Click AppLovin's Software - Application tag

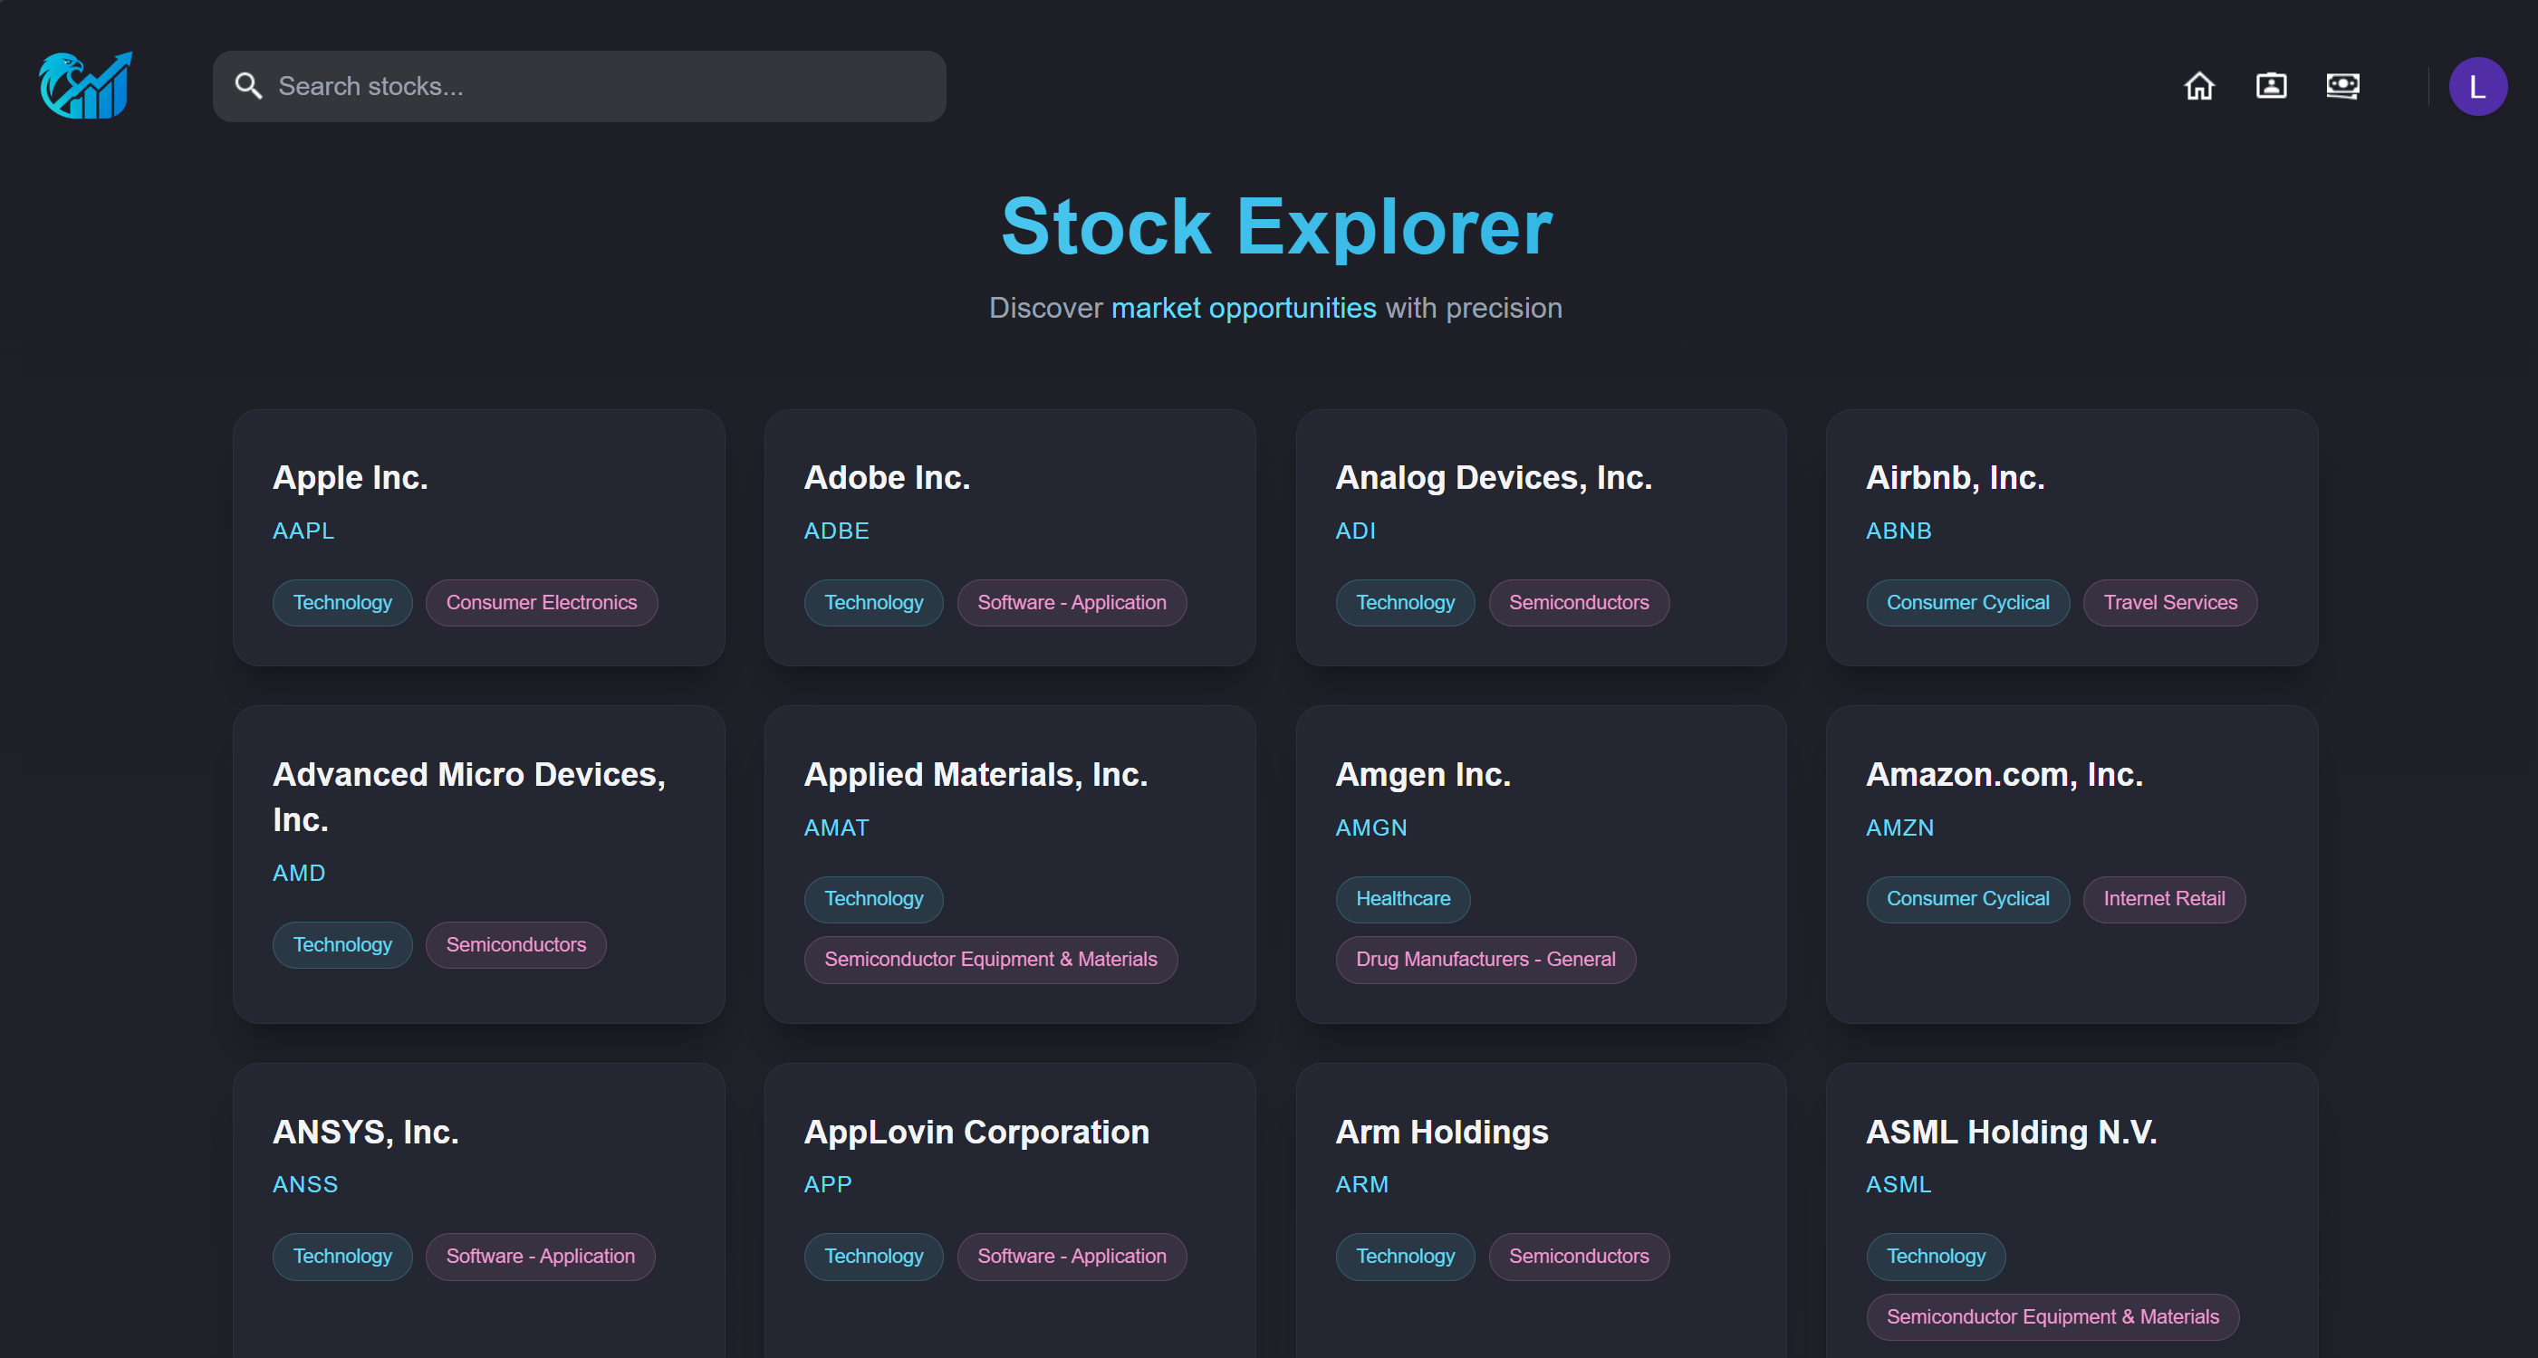pos(1071,1257)
